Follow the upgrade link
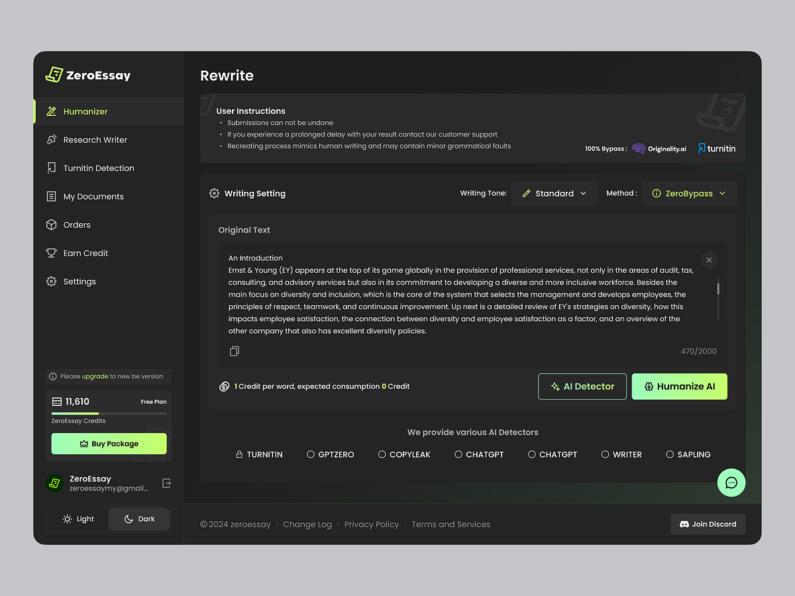The width and height of the screenshot is (795, 596). click(95, 376)
